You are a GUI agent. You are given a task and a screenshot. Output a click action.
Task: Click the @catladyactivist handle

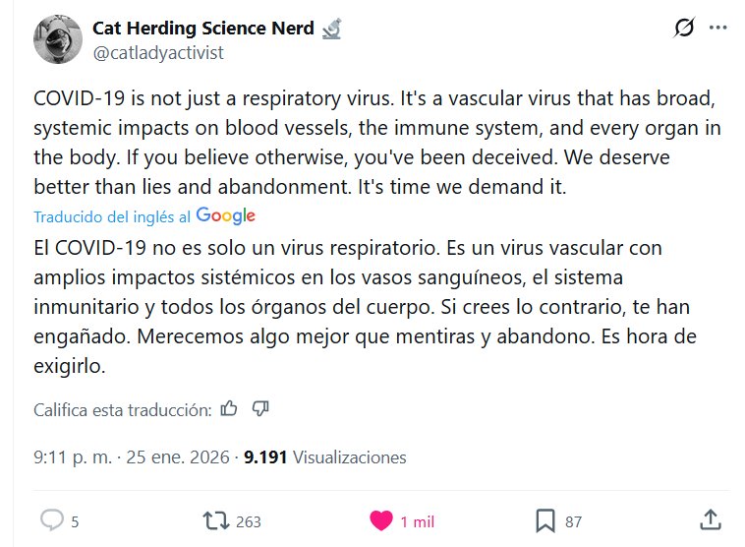pyautogui.click(x=157, y=52)
